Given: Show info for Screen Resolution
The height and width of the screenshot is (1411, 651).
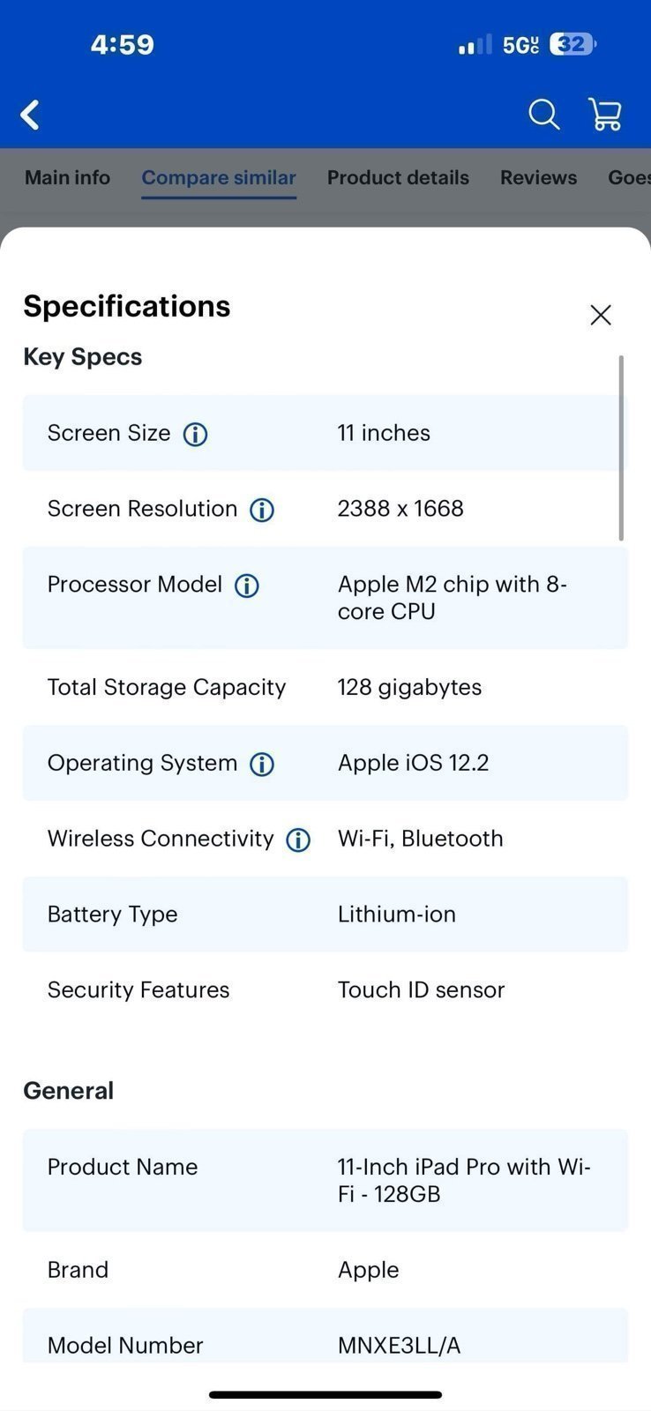Looking at the screenshot, I should click(x=262, y=510).
